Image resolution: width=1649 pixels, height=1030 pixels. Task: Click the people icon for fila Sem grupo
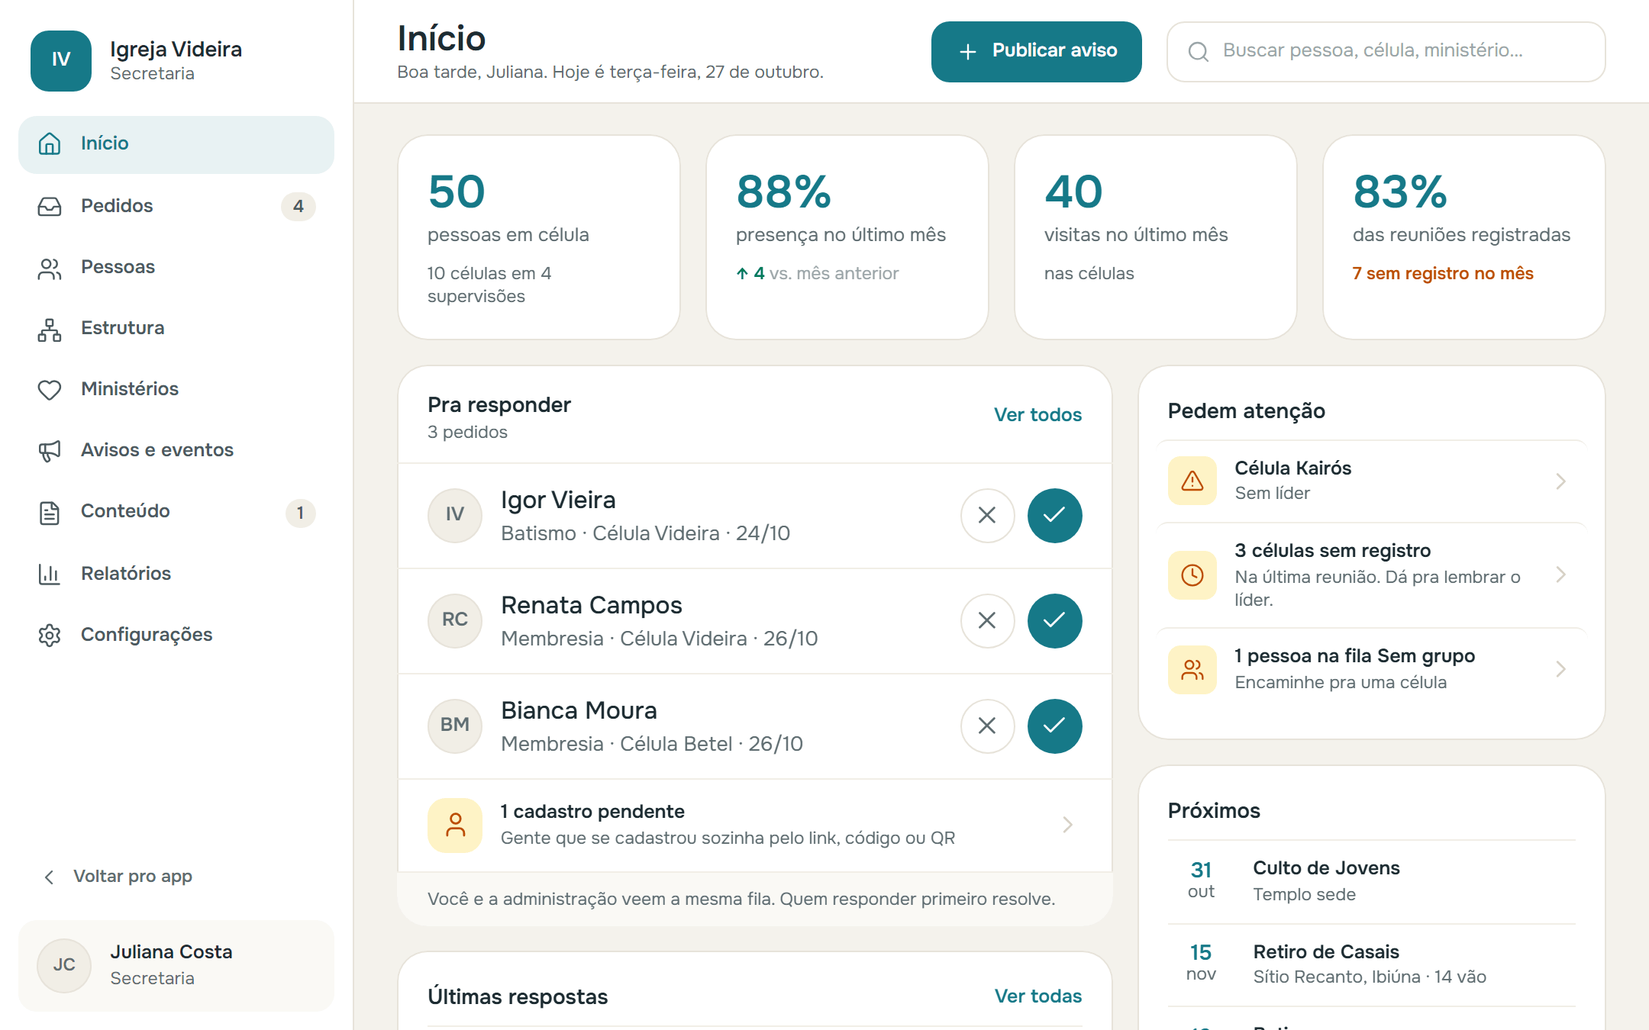tap(1192, 669)
